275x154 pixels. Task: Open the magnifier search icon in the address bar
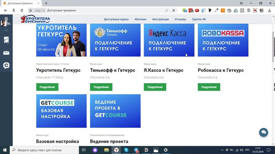click(167, 11)
